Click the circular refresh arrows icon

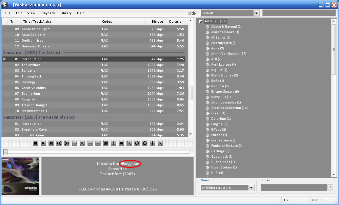tap(137, 143)
